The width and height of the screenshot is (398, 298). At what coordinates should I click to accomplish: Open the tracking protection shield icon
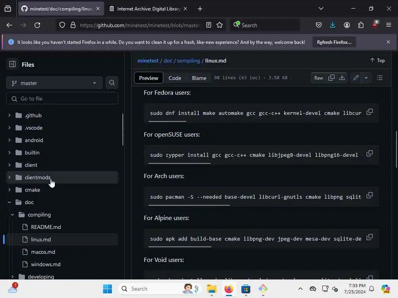[x=62, y=25]
